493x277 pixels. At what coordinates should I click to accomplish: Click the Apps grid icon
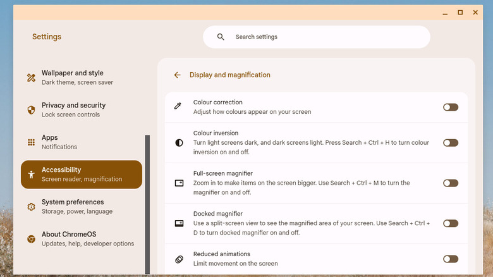[x=31, y=142]
